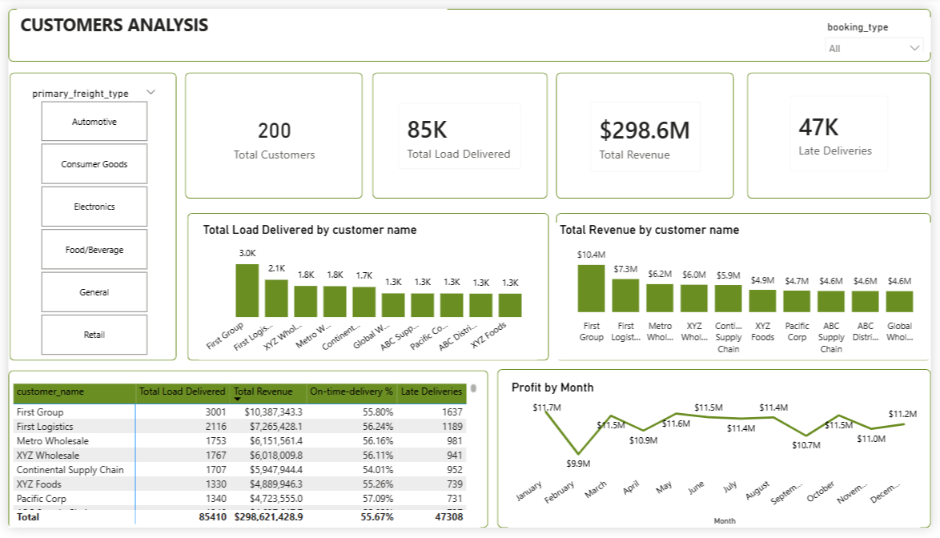This screenshot has width=940, height=538.
Task: Click the total late deliveries 47308
Action: (449, 517)
